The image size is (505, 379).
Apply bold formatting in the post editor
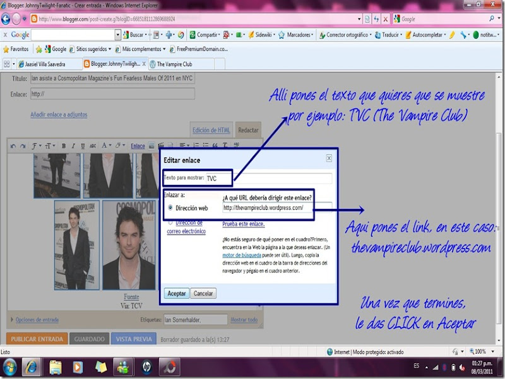(x=64, y=146)
